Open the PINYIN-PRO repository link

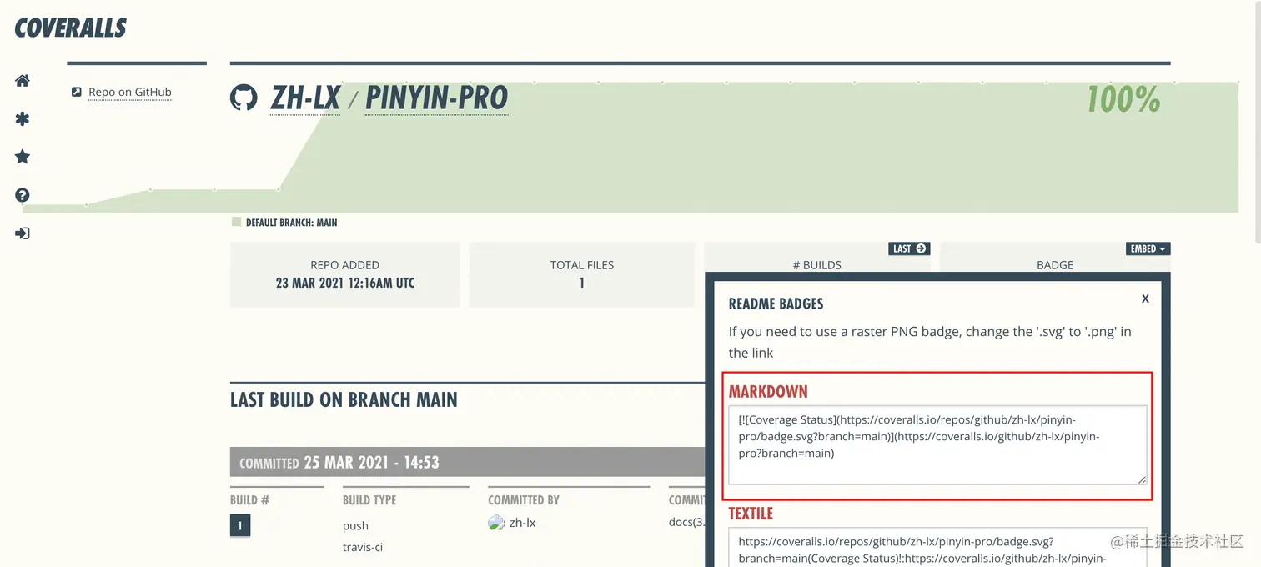[x=436, y=98]
